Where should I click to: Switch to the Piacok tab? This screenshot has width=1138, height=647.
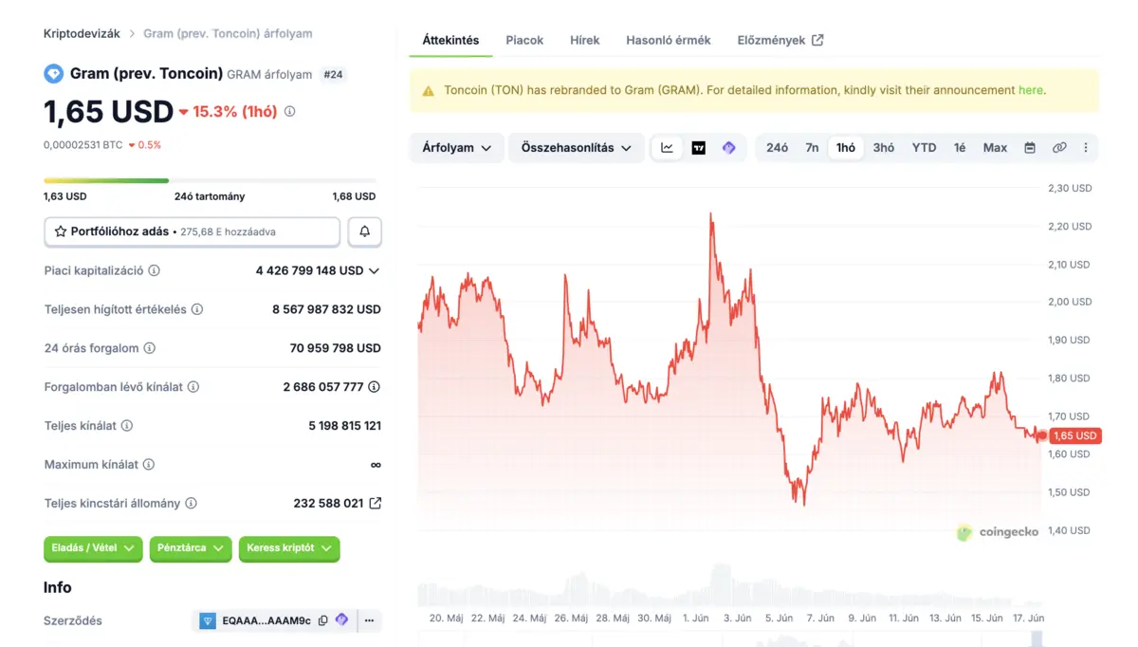[524, 40]
